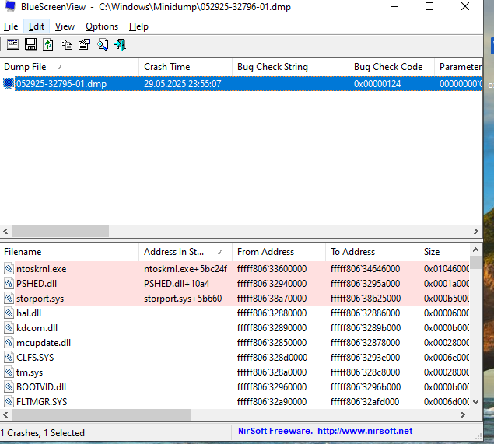Sort by the Size column header
Viewport: 494px width, 444px height.
point(444,252)
